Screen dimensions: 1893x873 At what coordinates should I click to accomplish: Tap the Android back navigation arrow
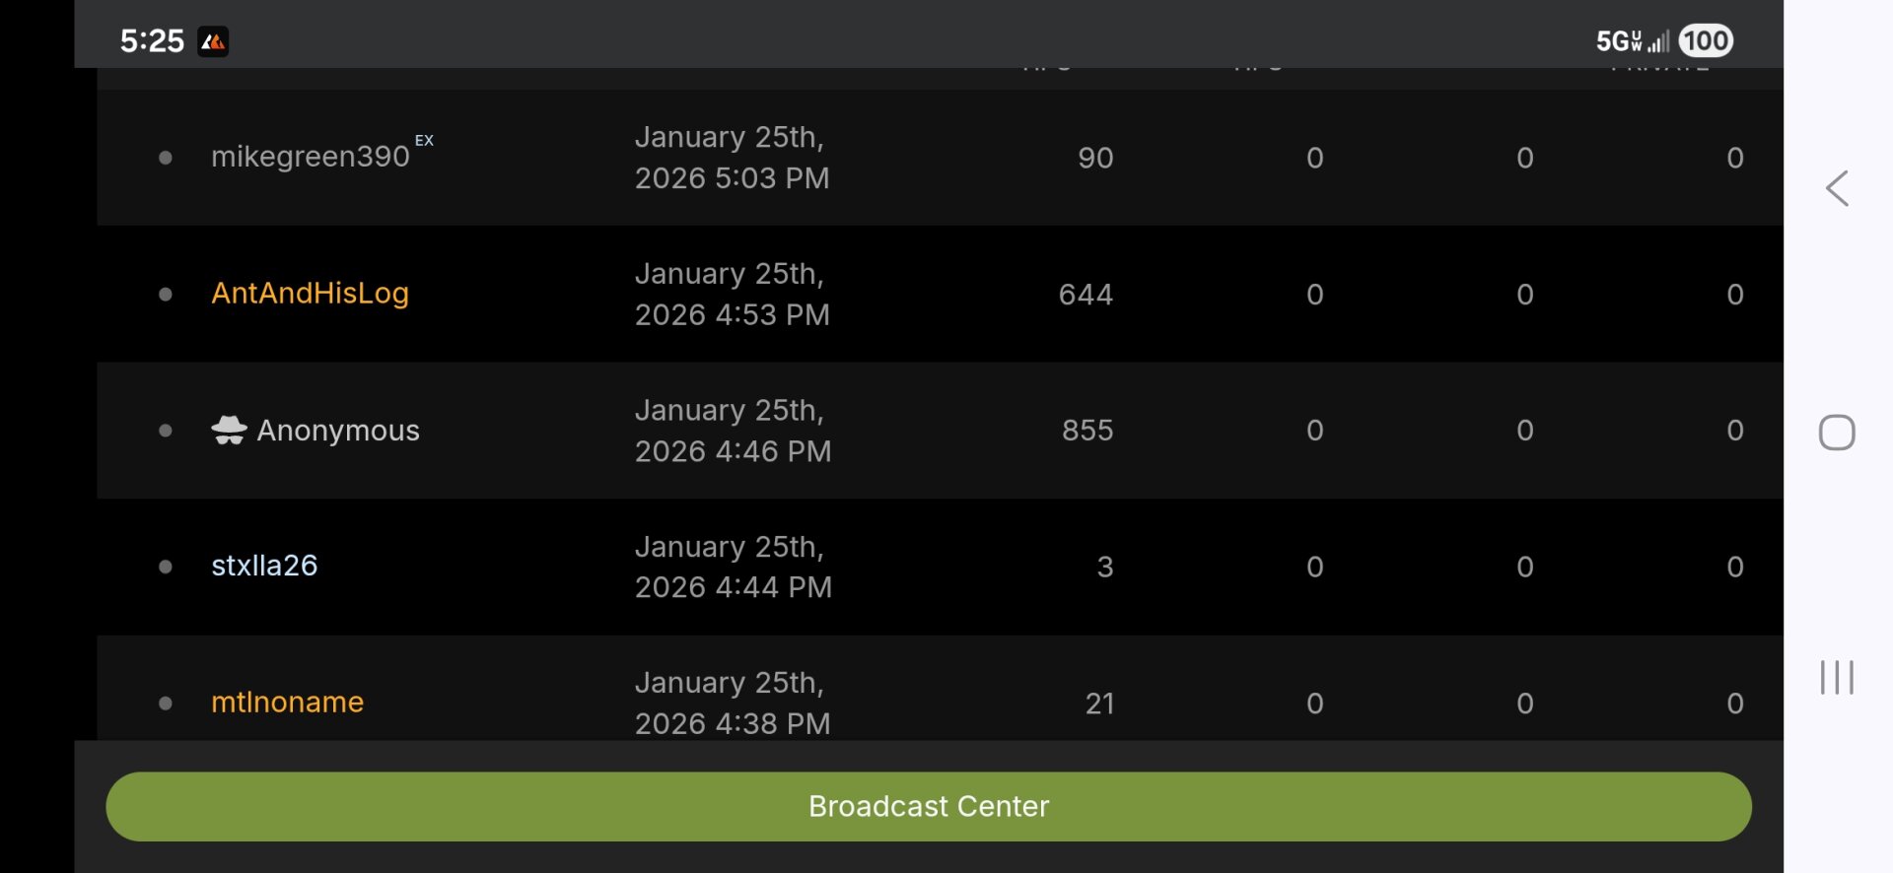[1836, 188]
